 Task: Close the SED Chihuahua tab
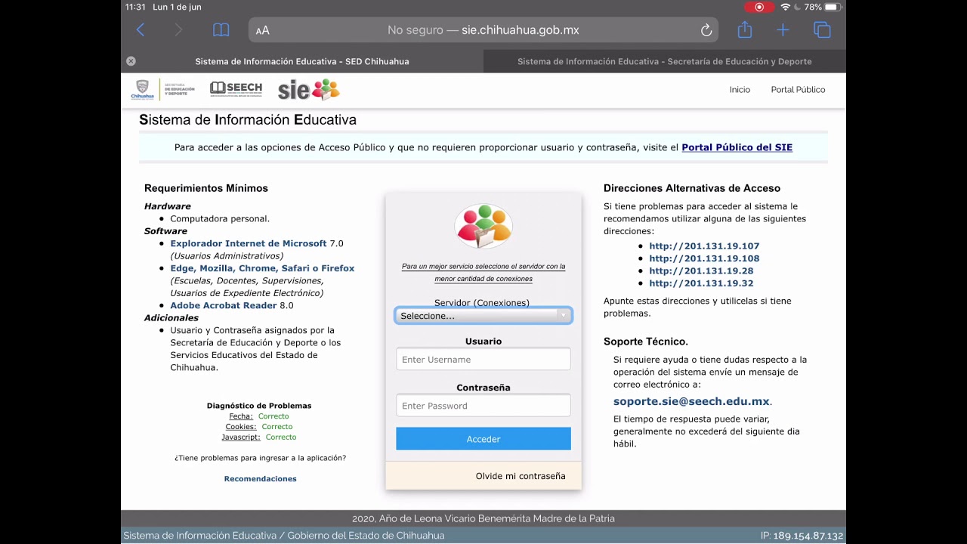pyautogui.click(x=131, y=61)
